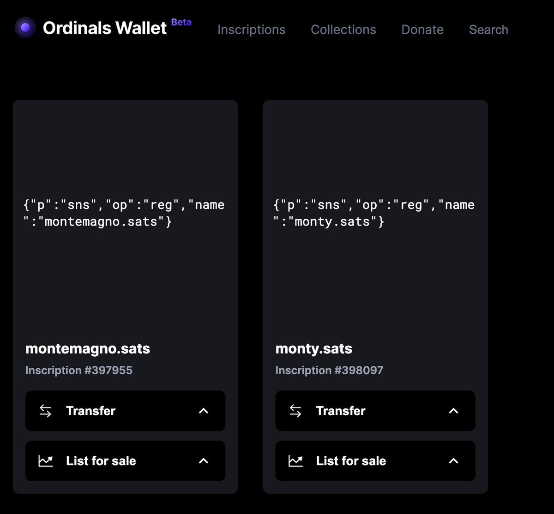Open the monty.sats inscription title

314,348
